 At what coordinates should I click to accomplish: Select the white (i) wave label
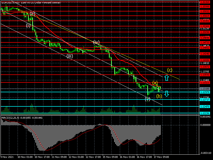click(28, 26)
